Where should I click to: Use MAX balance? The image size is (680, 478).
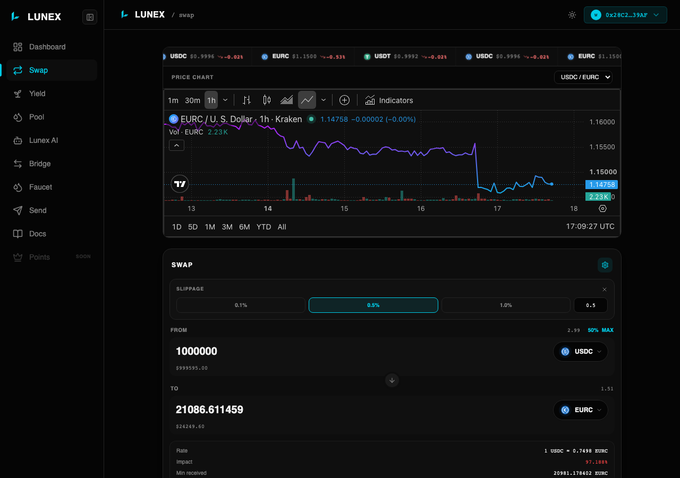[x=608, y=330]
